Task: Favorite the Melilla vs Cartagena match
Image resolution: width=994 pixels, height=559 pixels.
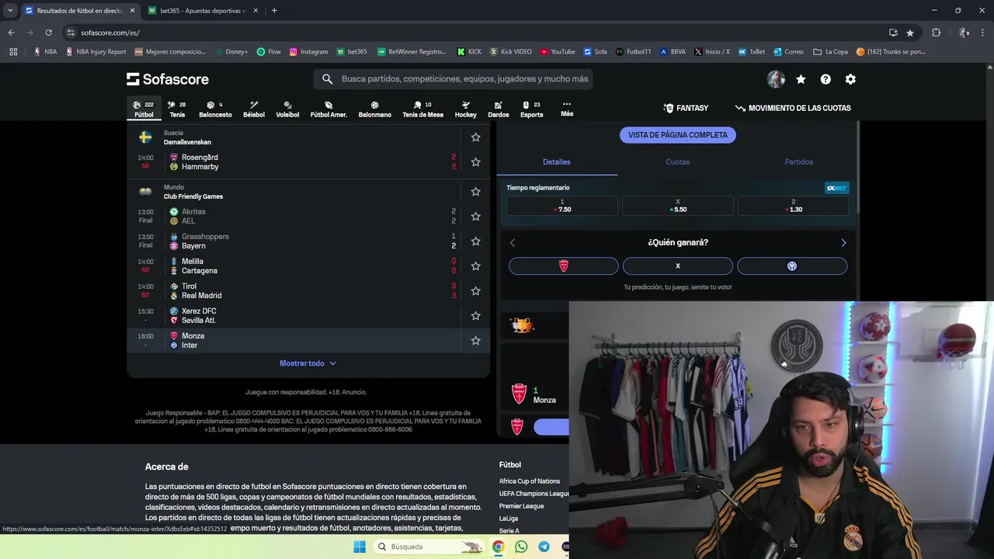Action: pos(475,266)
